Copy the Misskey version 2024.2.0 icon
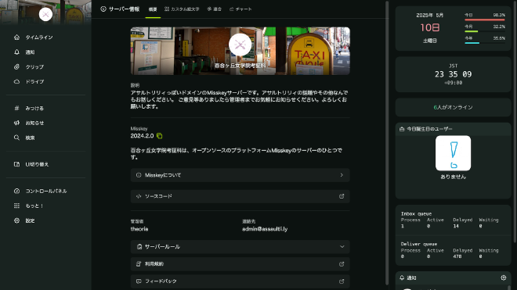Image resolution: width=517 pixels, height=290 pixels. click(160, 135)
